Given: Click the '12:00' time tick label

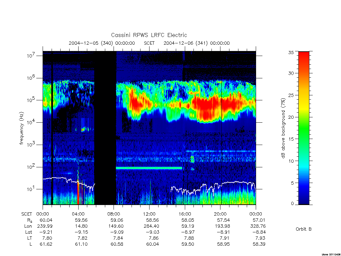Looking at the screenshot, I should click(150, 214).
